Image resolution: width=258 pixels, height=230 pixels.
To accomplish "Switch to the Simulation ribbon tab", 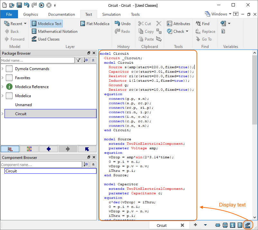I will [x=111, y=14].
